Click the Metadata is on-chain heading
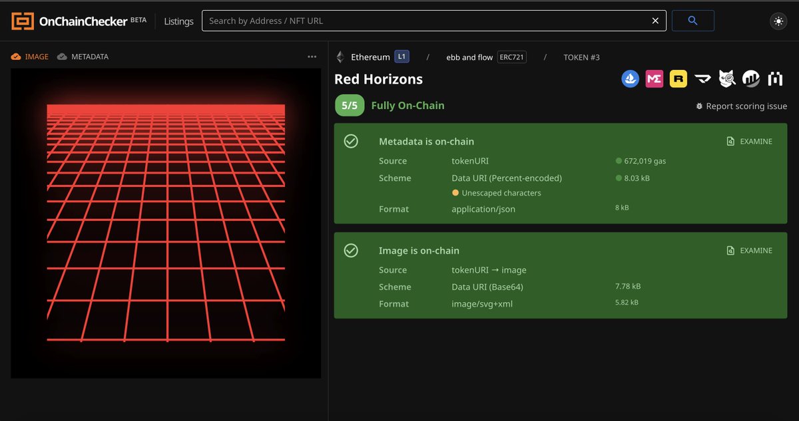 pyautogui.click(x=426, y=142)
